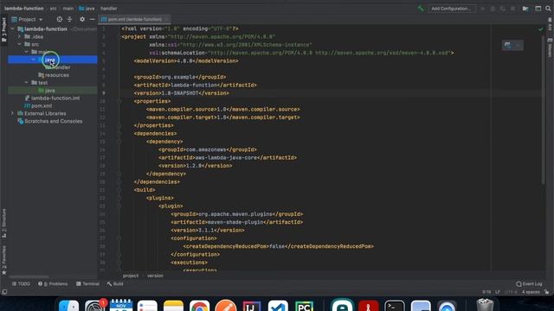Close the pom.xml editor tab
The height and width of the screenshot is (311, 554).
tap(166, 19)
